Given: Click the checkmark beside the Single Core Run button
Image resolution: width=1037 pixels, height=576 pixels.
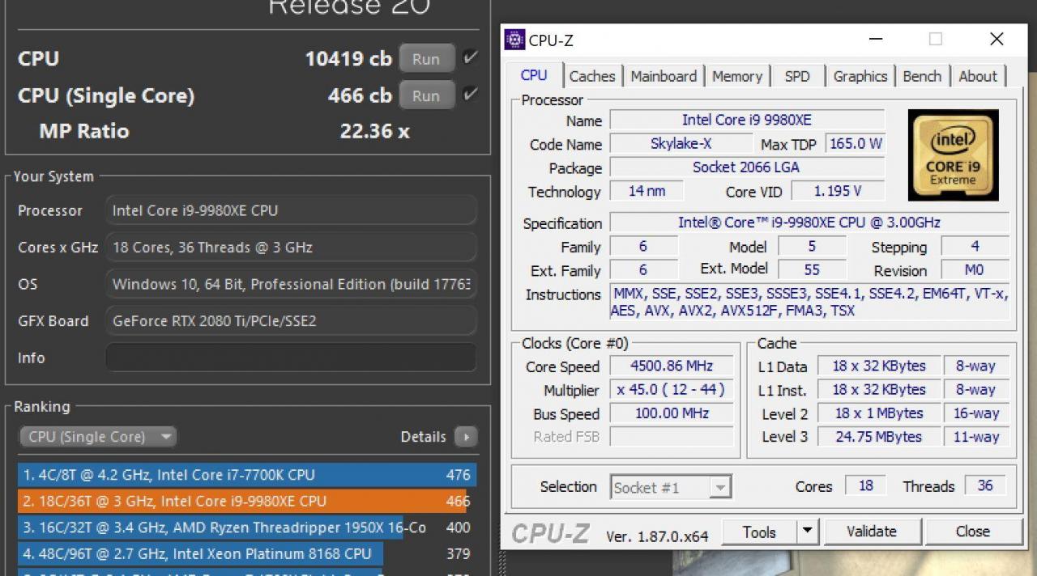Looking at the screenshot, I should (470, 95).
